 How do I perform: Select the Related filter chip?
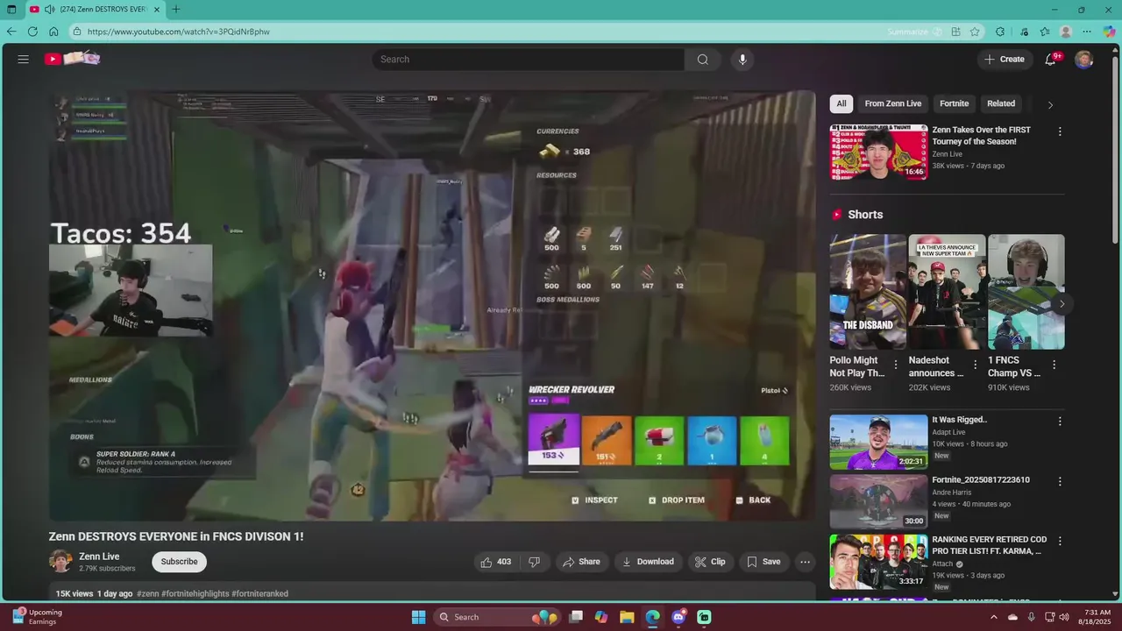click(1001, 103)
